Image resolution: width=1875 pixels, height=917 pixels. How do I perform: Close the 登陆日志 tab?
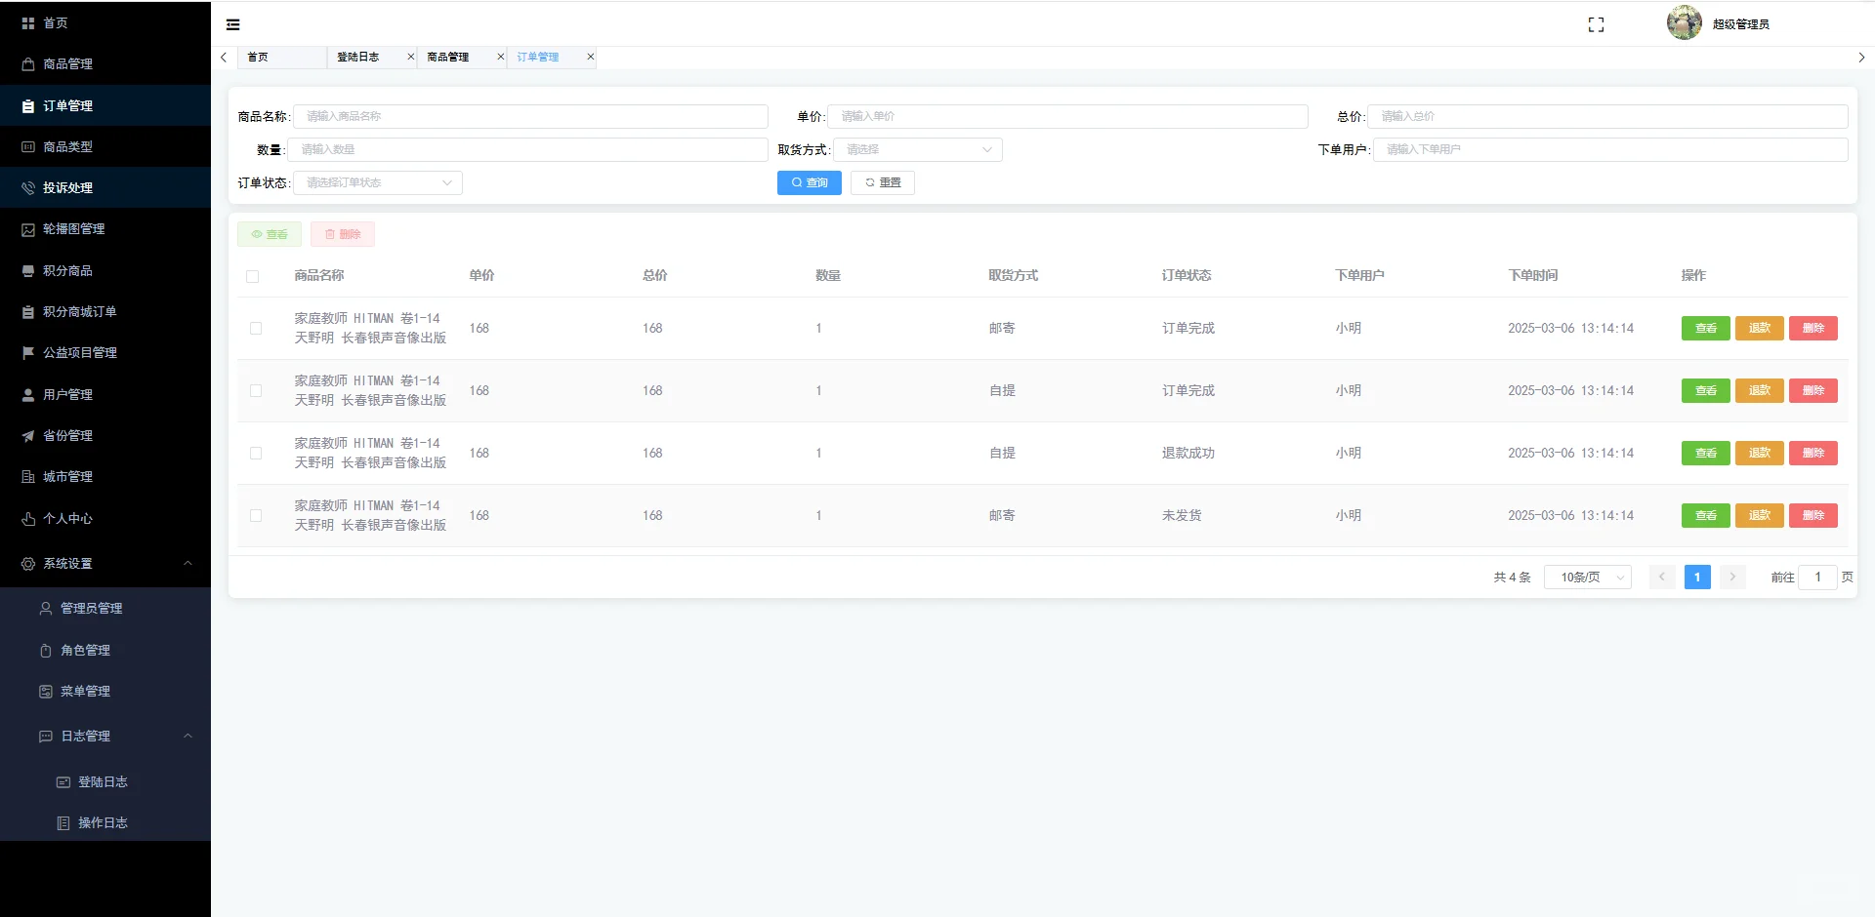click(x=410, y=57)
